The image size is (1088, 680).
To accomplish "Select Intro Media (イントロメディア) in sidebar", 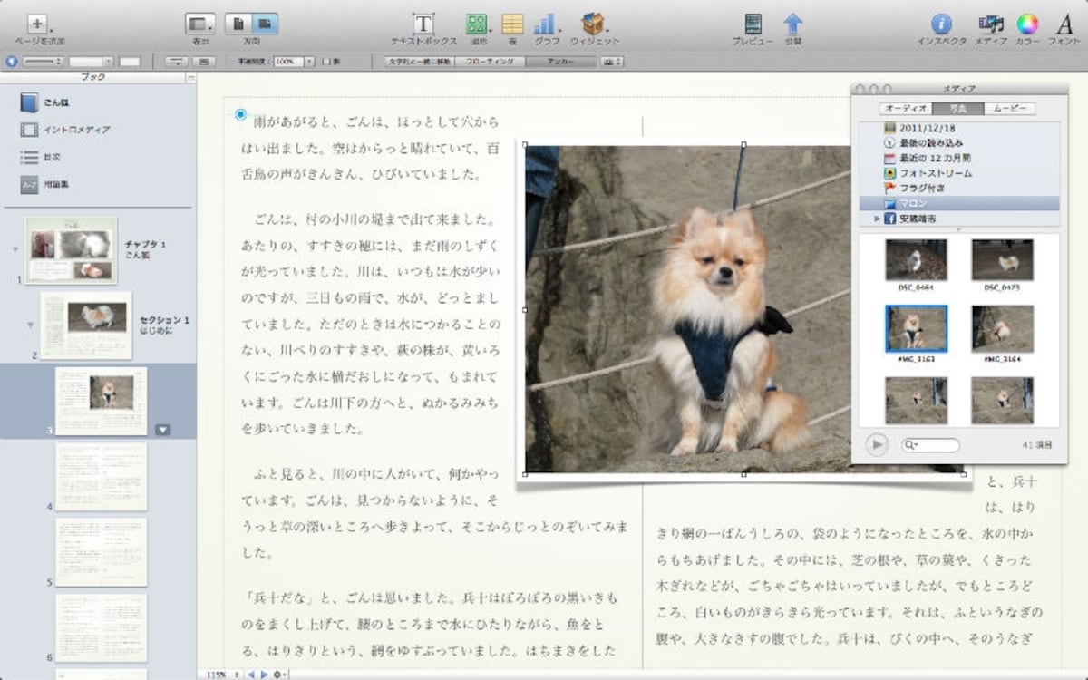I will [x=65, y=130].
